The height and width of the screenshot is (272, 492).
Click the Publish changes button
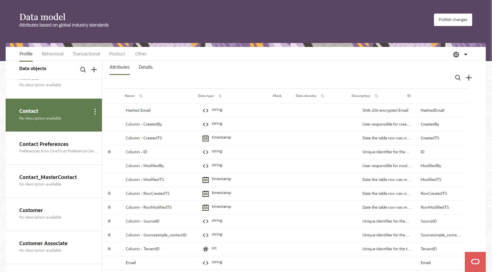(453, 20)
